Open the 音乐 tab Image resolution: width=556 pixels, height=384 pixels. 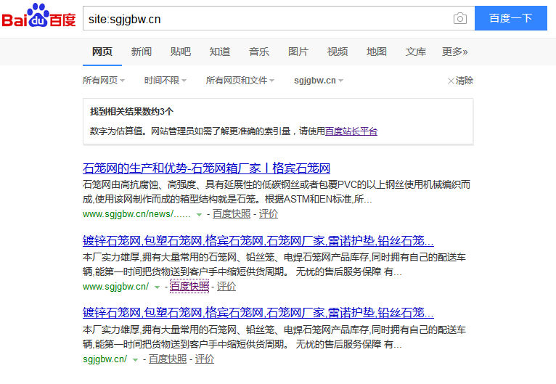point(259,52)
